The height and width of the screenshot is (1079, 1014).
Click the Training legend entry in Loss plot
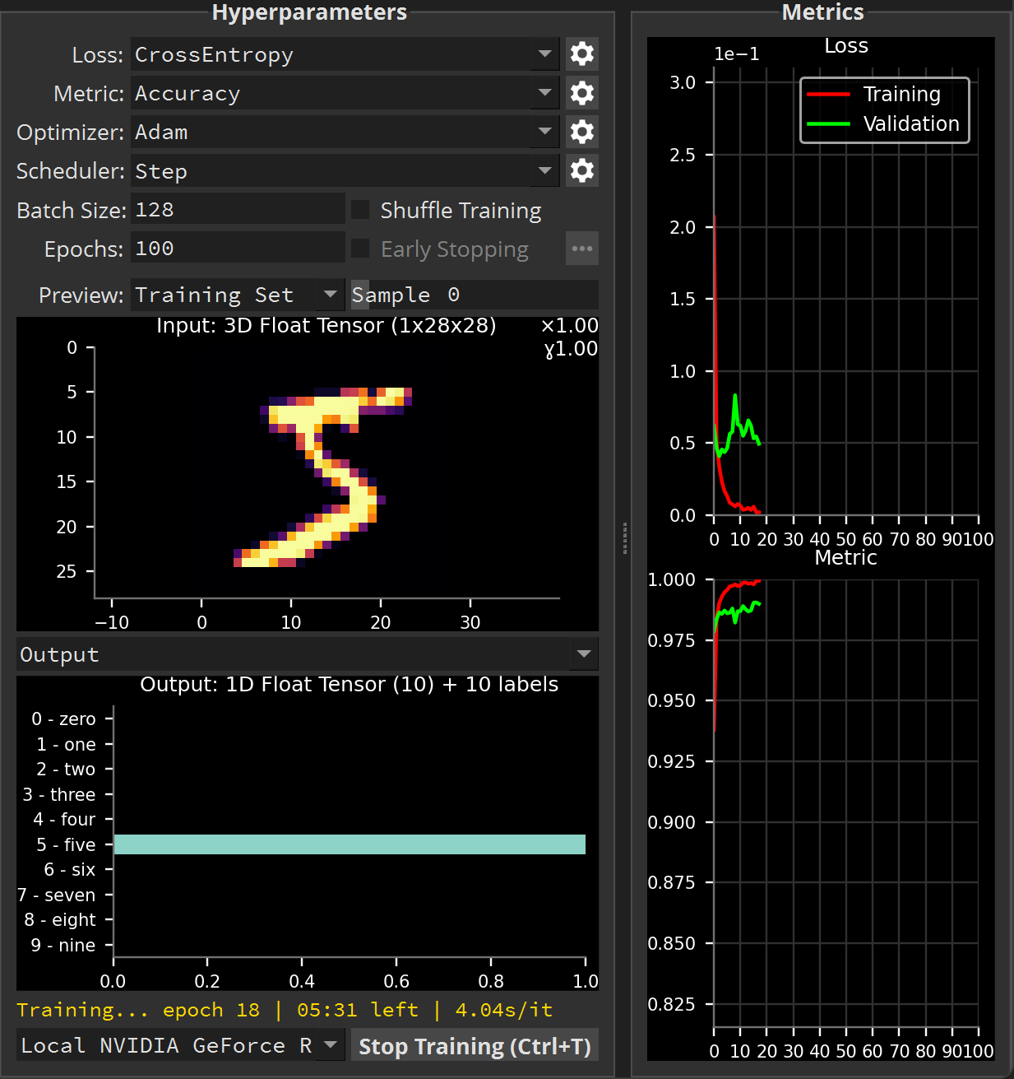[x=873, y=94]
